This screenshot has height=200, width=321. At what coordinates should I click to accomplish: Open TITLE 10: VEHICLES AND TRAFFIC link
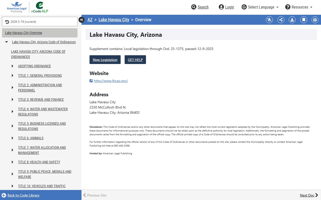(x=42, y=186)
